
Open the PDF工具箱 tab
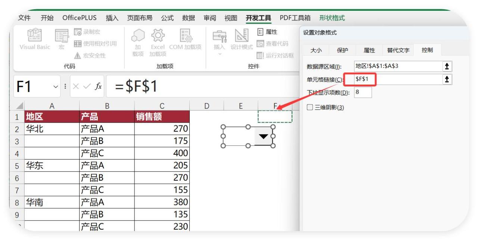tap(295, 18)
